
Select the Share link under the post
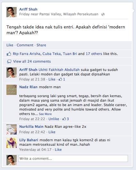pos(41,45)
